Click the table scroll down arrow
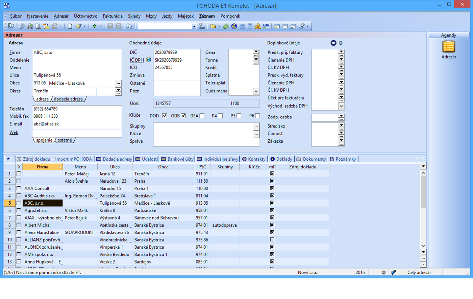The image size is (473, 299). pyautogui.click(x=423, y=246)
